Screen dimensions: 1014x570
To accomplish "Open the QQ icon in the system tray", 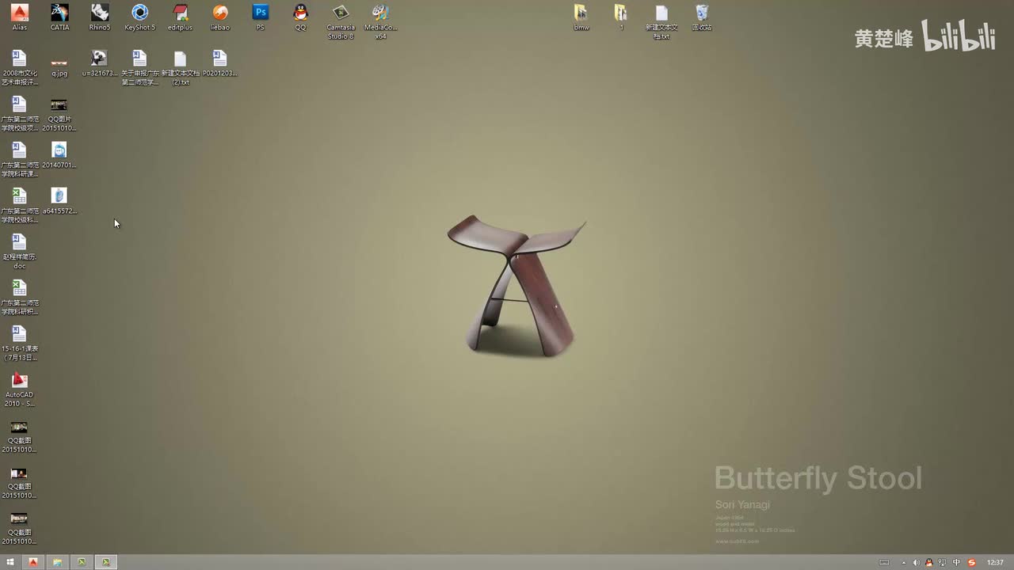I will pos(929,563).
